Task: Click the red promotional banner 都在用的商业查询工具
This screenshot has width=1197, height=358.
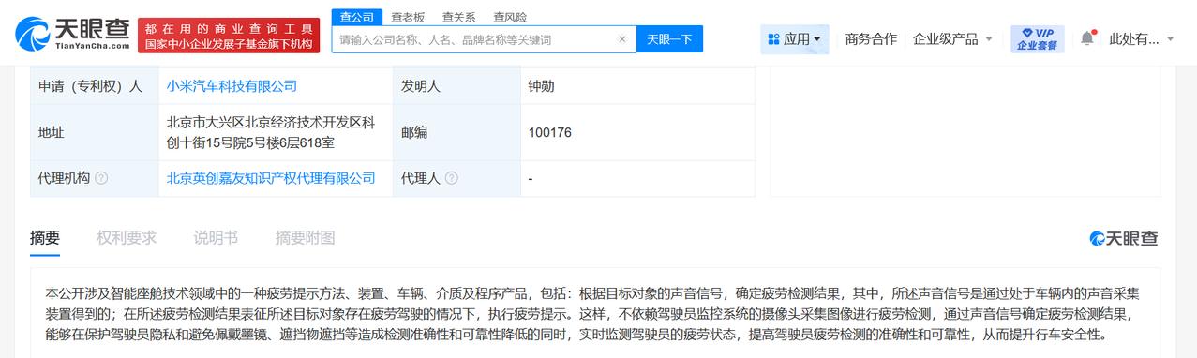Action: [229, 36]
